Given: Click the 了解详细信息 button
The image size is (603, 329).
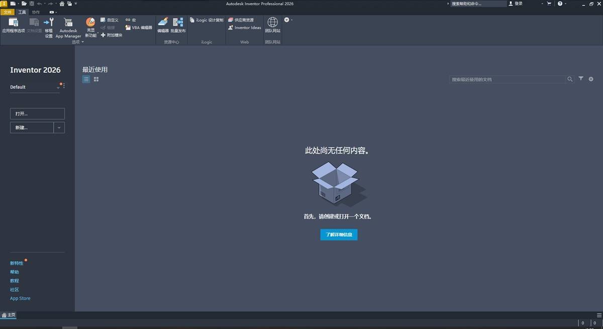Looking at the screenshot, I should click(x=339, y=235).
